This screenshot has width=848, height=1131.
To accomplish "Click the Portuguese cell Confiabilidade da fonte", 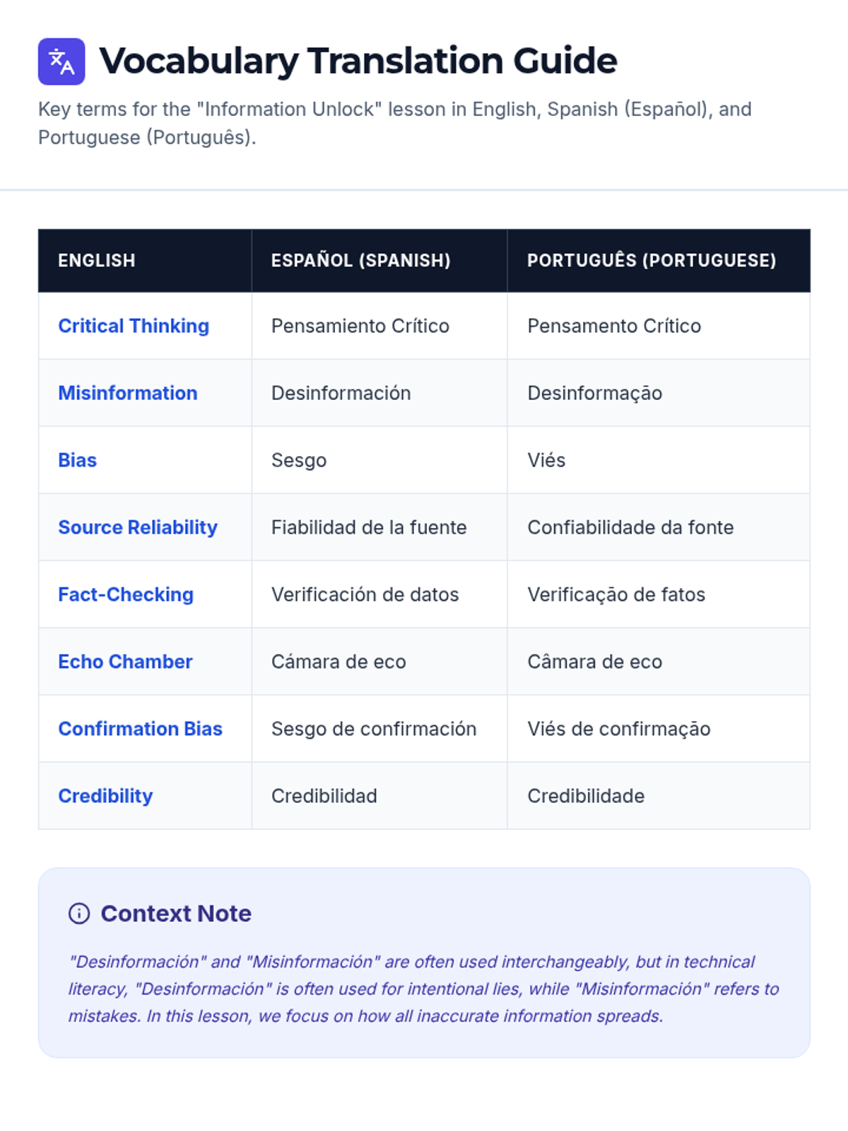I will pos(630,527).
